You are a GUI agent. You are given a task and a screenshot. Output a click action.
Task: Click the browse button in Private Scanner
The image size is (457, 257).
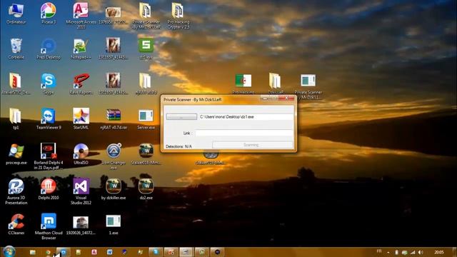tap(181, 117)
